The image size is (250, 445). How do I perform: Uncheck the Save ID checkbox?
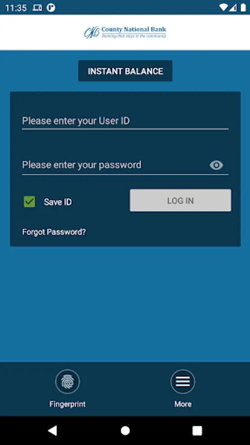pyautogui.click(x=30, y=202)
